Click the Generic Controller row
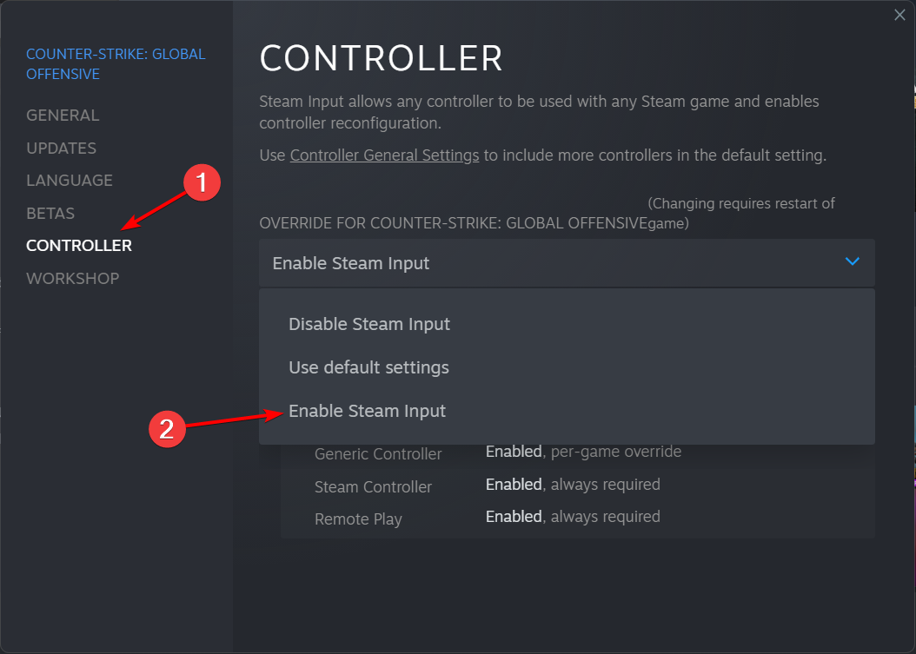This screenshot has width=916, height=654. pyautogui.click(x=577, y=453)
